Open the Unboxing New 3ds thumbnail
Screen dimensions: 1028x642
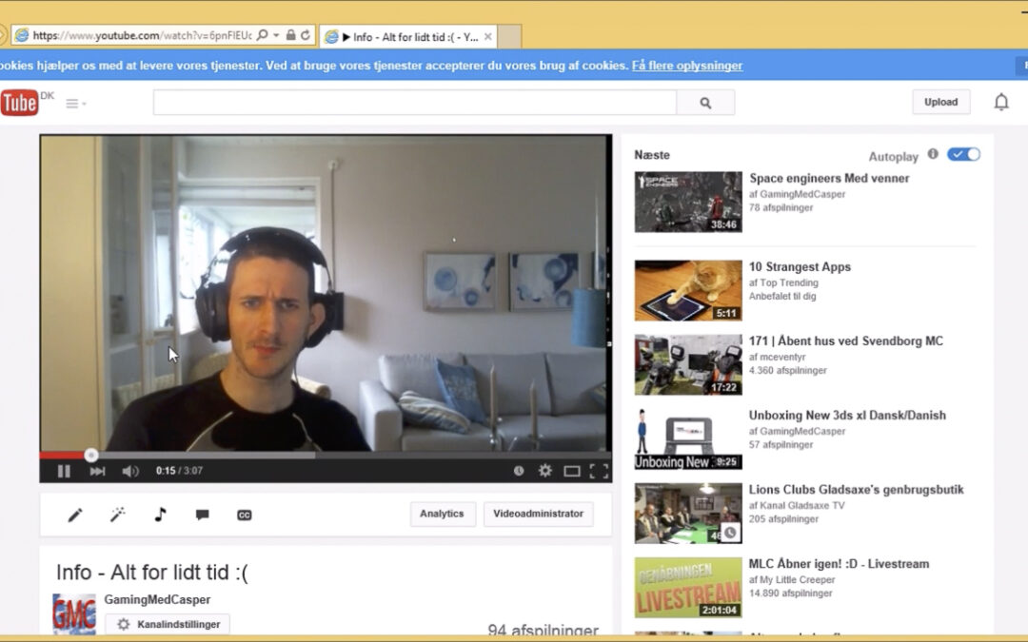[x=688, y=438]
